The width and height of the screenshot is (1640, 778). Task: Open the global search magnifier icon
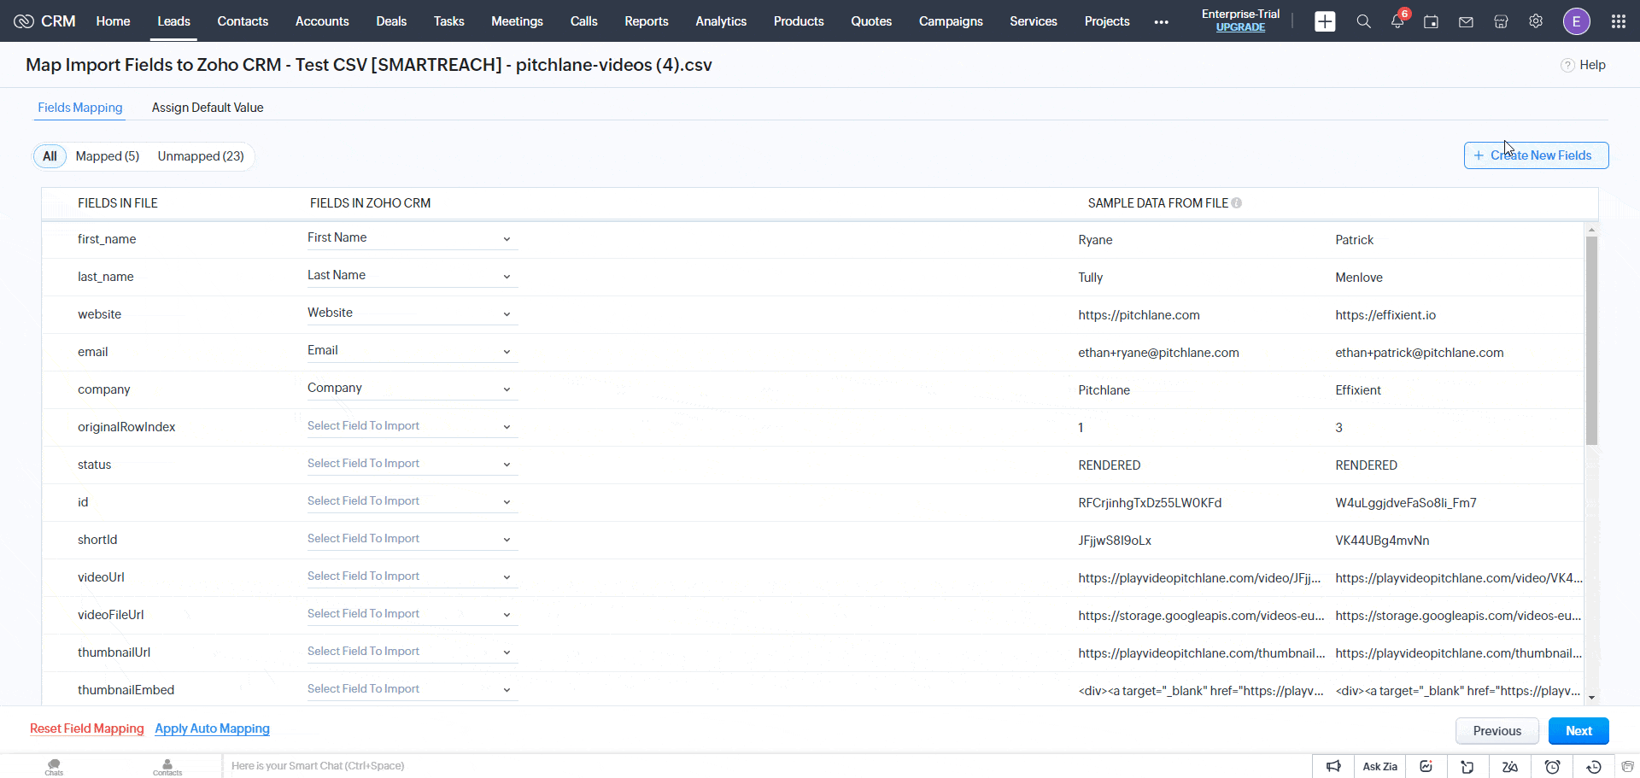coord(1363,21)
